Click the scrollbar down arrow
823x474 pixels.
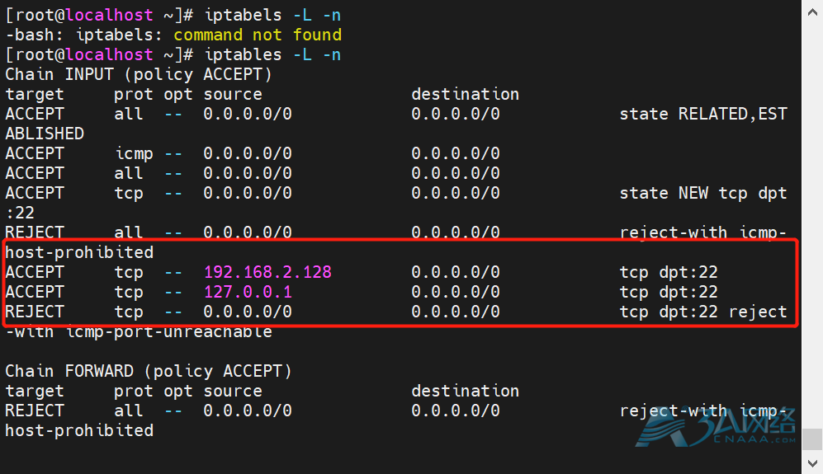click(x=811, y=464)
